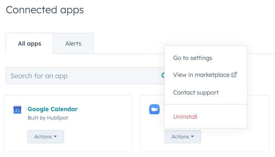The image size is (275, 157).
Task: Click the caret arrow on Google Calendar's Actions button
Action: (55, 137)
